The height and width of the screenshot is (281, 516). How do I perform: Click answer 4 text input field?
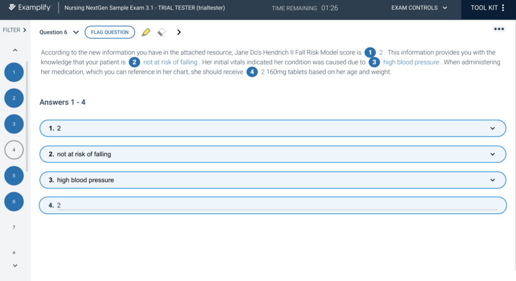click(x=276, y=205)
